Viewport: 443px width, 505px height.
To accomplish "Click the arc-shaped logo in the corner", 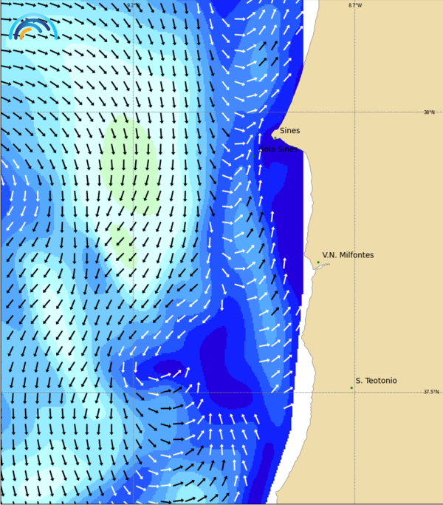I will (x=33, y=27).
